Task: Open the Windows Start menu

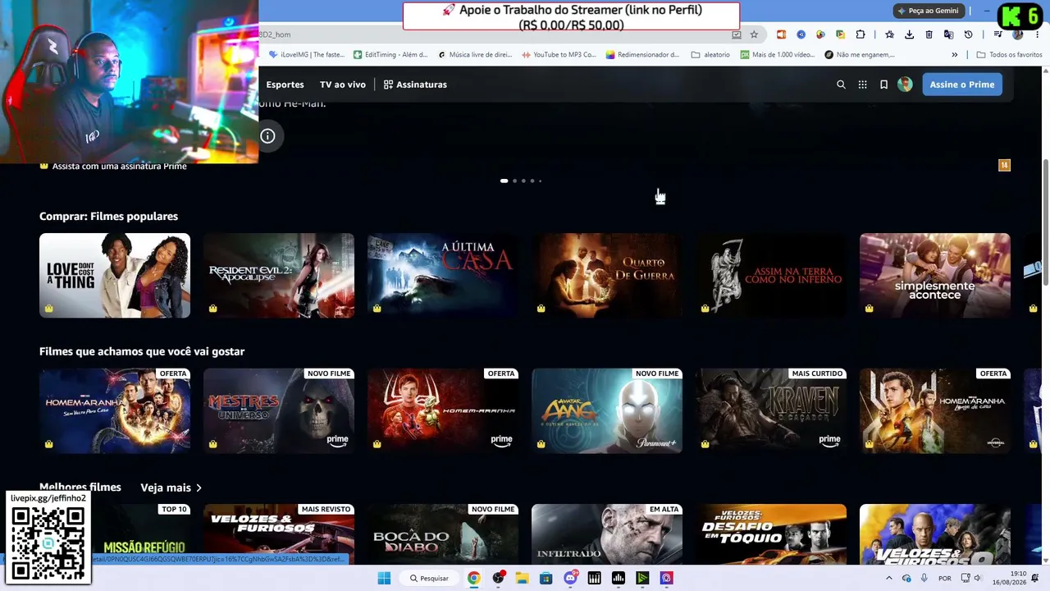Action: pyautogui.click(x=384, y=578)
